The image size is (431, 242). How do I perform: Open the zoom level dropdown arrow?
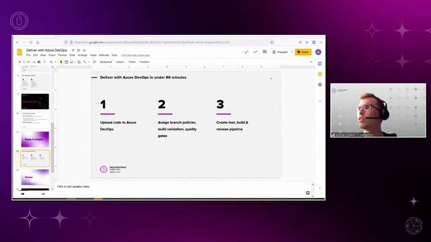pyautogui.click(x=55, y=62)
